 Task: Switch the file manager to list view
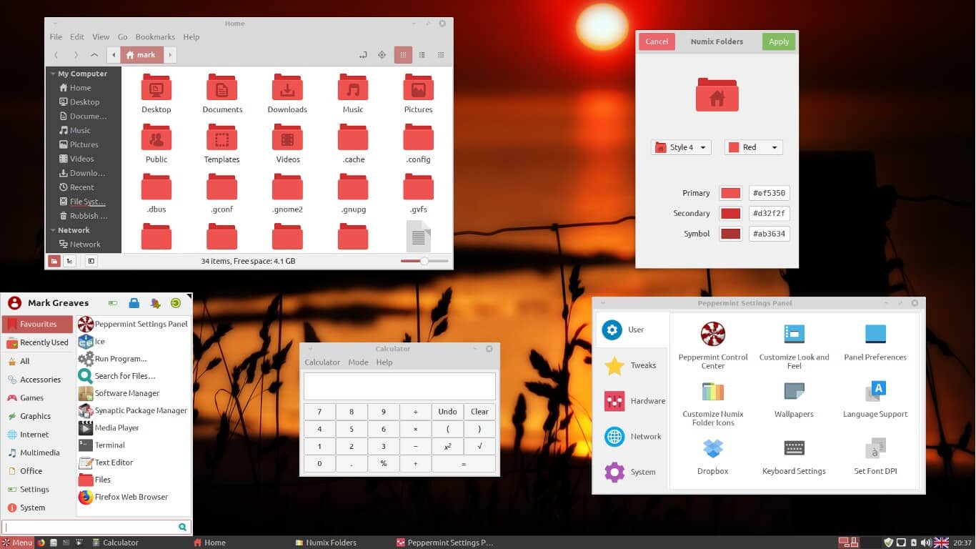pyautogui.click(x=422, y=54)
